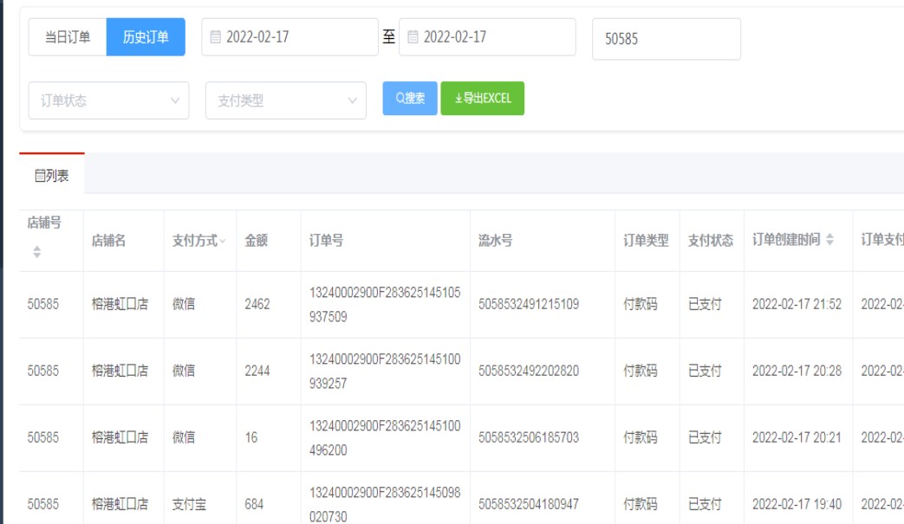
Task: Click the green 导出EXCEL button
Action: pos(482,99)
